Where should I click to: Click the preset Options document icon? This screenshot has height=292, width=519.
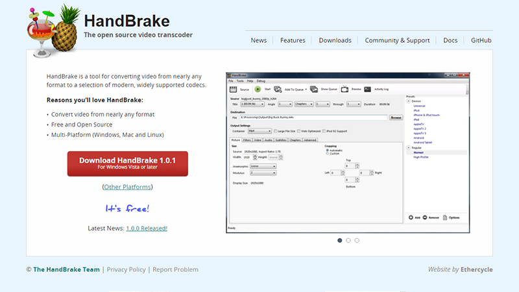click(x=445, y=217)
